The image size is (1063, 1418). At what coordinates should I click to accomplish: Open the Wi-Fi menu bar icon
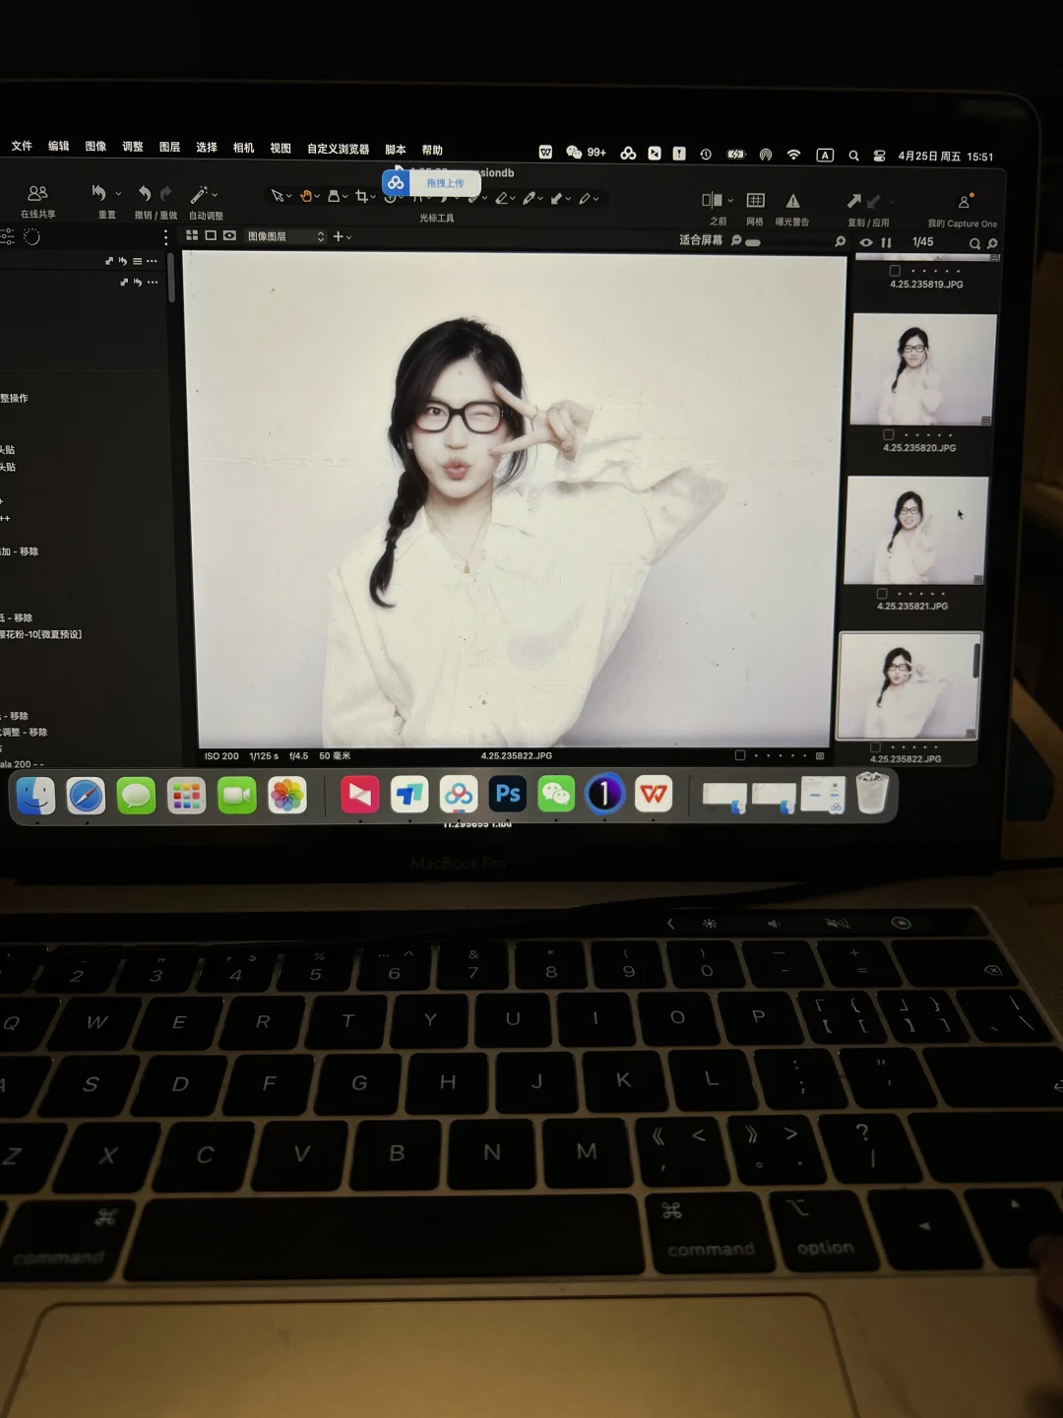tap(793, 155)
